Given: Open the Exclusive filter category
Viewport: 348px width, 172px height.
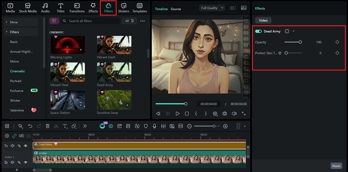Looking at the screenshot, I should point(17,91).
